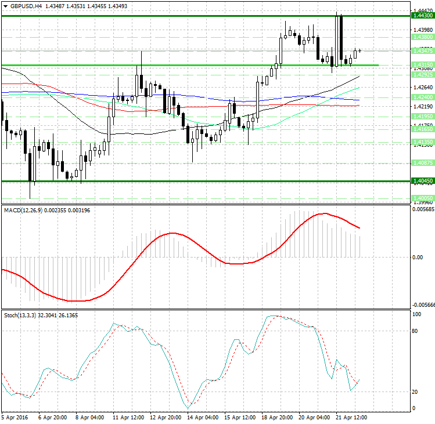This screenshot has height=424, width=435.
Task: Select the 21 Apr 12:00 time axis label
Action: coord(351,416)
